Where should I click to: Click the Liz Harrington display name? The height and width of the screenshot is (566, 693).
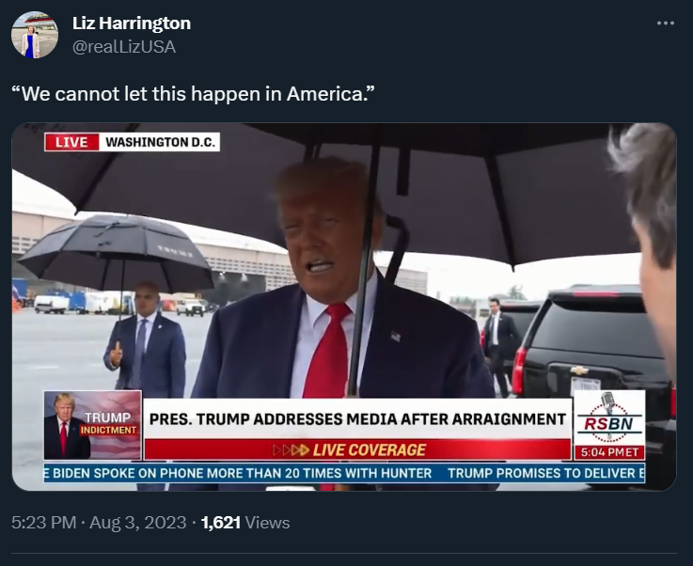coord(132,23)
